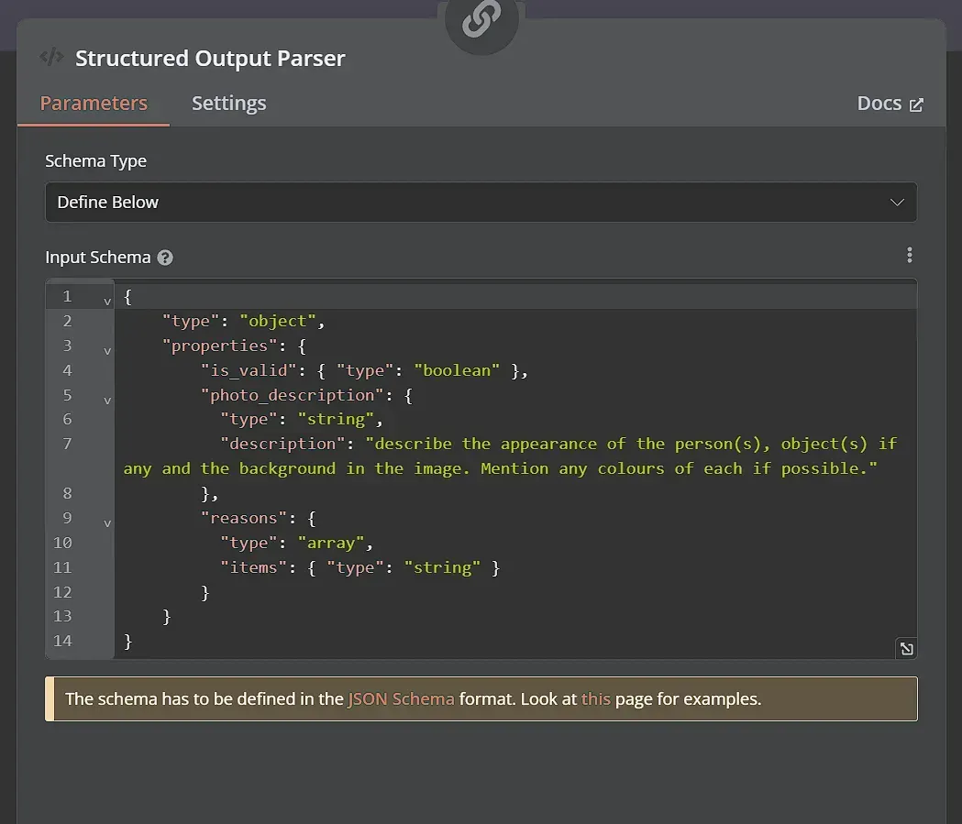Screen dimensions: 962x824
Task: Select the Parameters tab
Action: [x=94, y=103]
